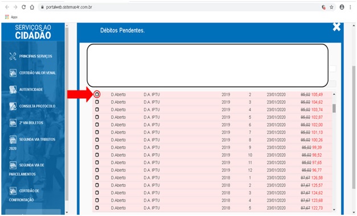Open the Autenticidade icon
This screenshot has height=216, width=357.
[x=13, y=89]
